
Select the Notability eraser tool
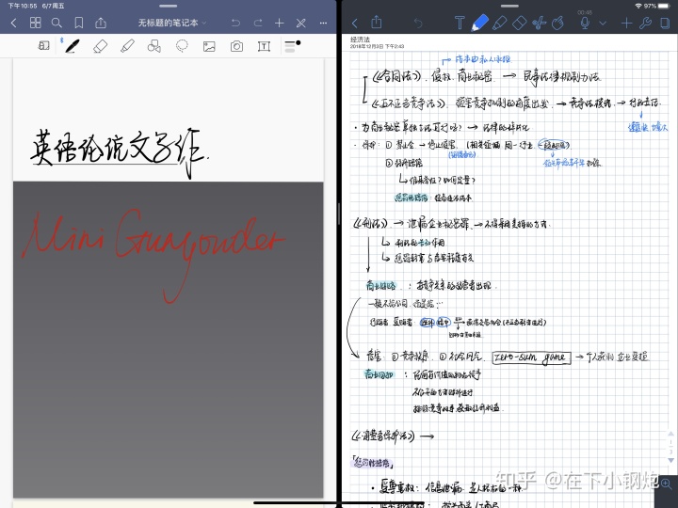tap(519, 23)
